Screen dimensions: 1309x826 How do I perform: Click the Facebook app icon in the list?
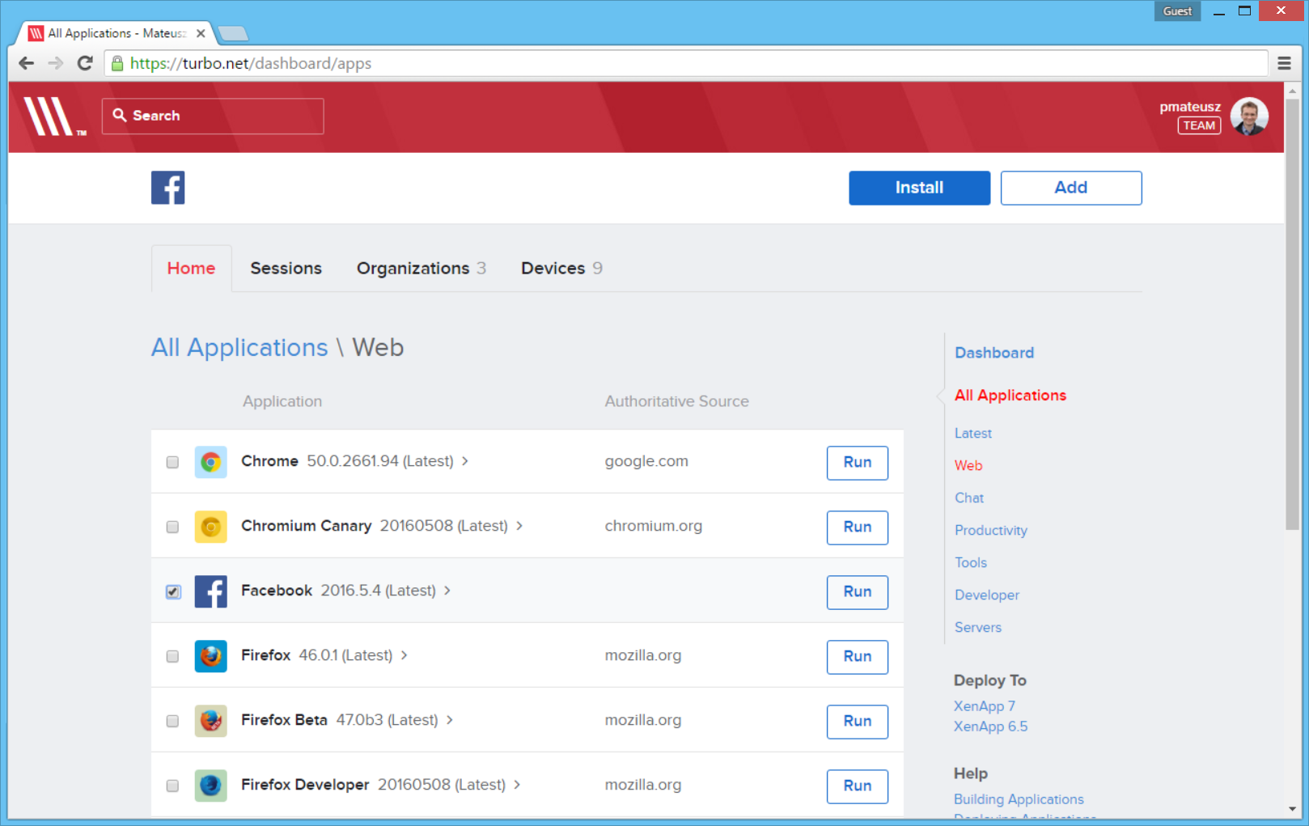211,591
